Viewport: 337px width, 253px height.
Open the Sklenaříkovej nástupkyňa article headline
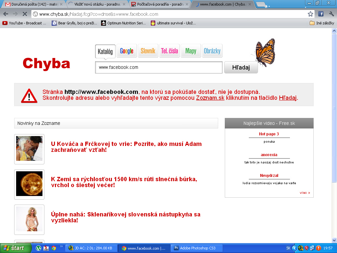pos(126,217)
